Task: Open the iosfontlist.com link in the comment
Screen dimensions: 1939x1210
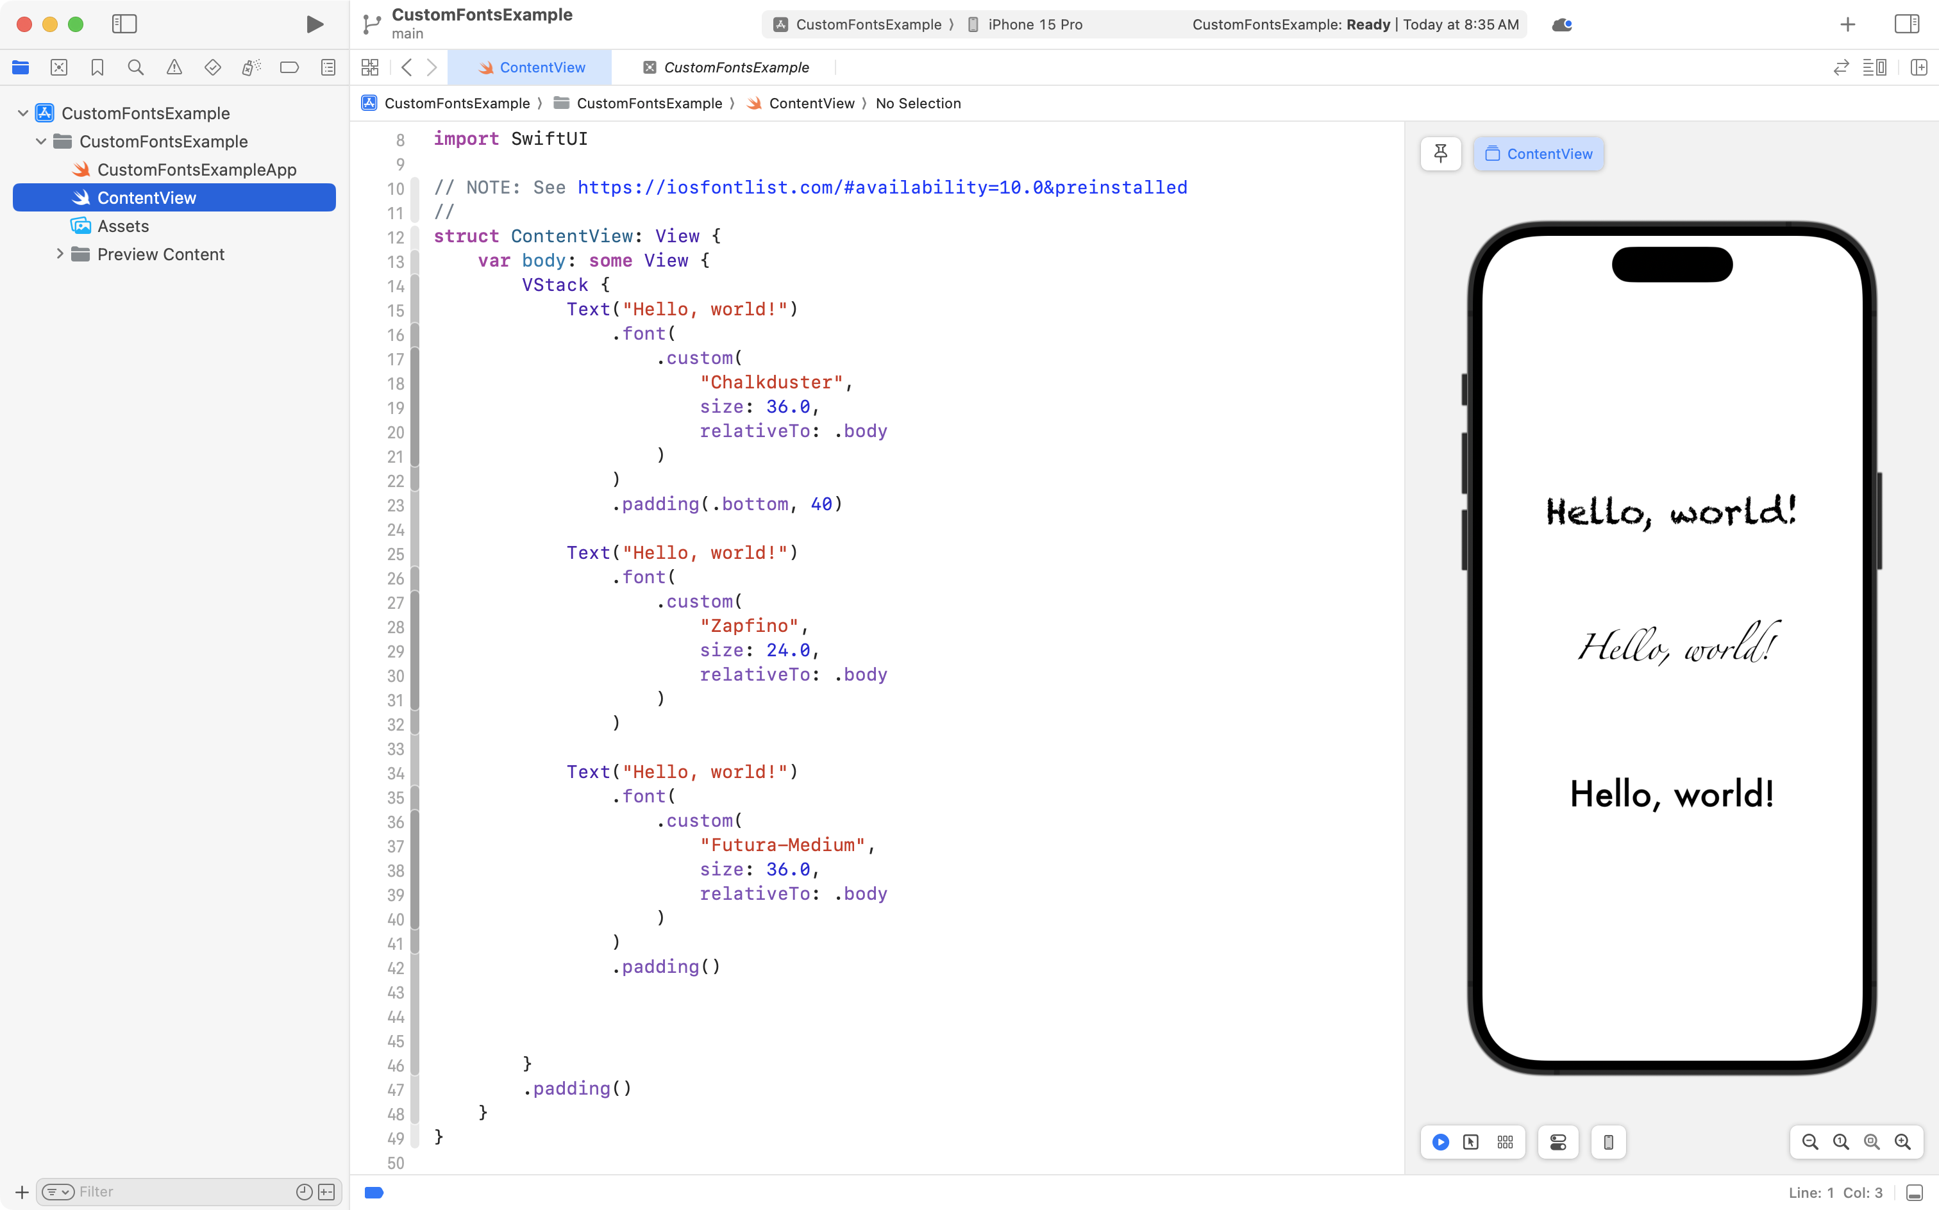Action: tap(880, 187)
